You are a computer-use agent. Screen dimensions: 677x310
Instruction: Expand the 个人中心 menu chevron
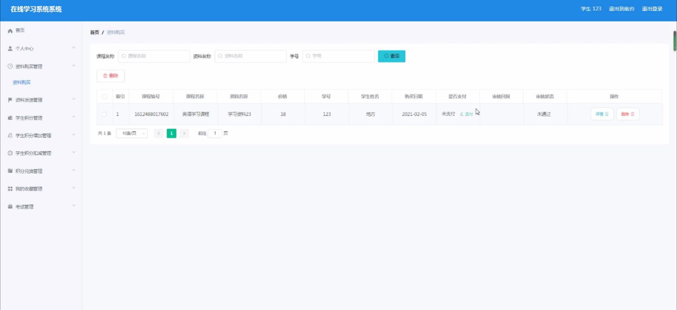(x=74, y=48)
